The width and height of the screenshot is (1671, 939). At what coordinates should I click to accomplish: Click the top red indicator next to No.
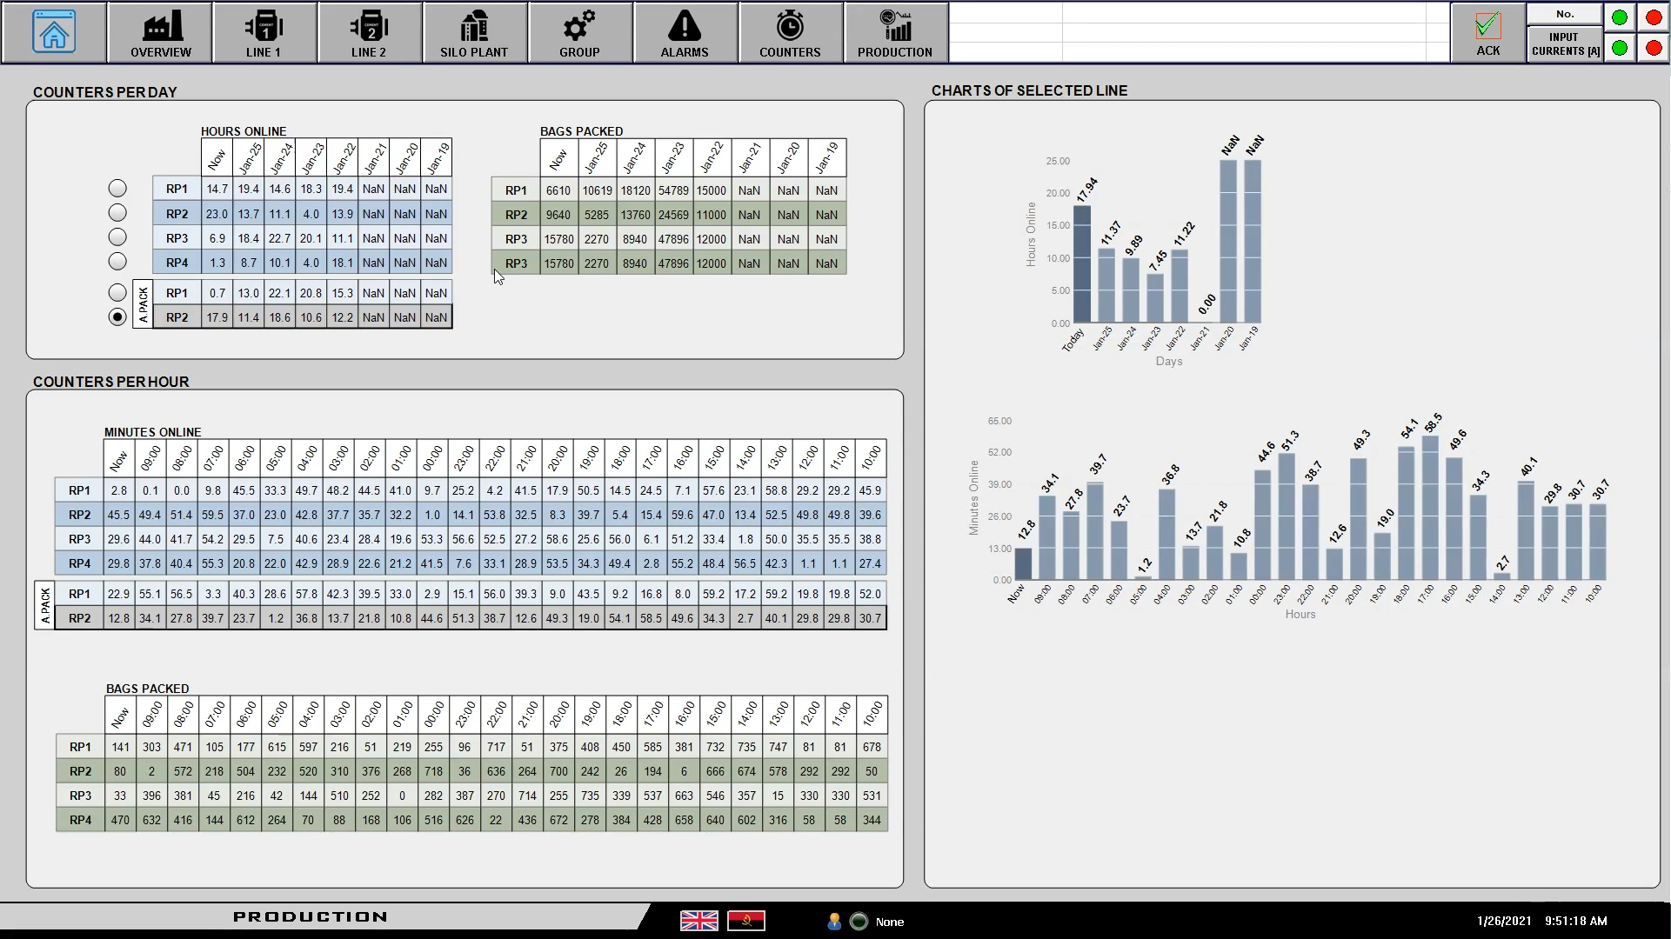point(1654,17)
